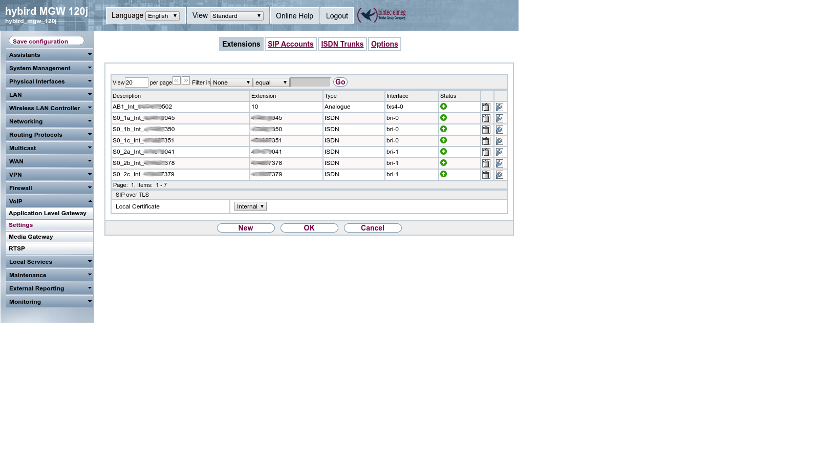Image resolution: width=818 pixels, height=460 pixels.
Task: Click green status icon of S0_1c_Int row
Action: [x=444, y=140]
